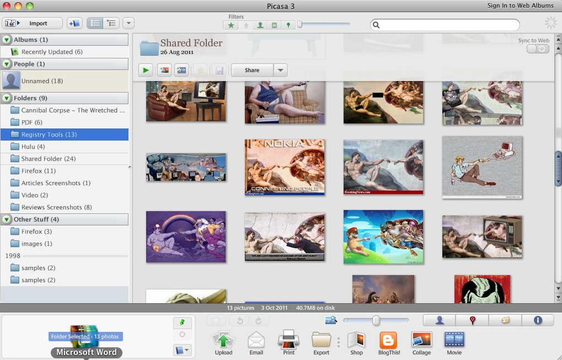The width and height of the screenshot is (562, 360).
Task: Click the Print button
Action: point(289,343)
